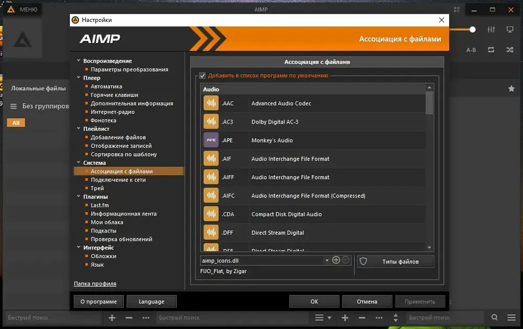Click left Быстрый поиск search field
Screen dimensions: 523x329
pos(53,317)
